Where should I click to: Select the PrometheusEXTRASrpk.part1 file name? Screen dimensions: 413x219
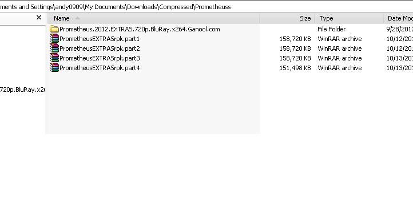[100, 39]
